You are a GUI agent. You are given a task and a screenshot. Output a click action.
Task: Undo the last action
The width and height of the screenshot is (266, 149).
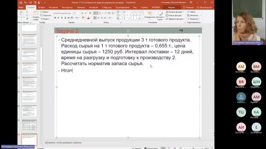[25, 2]
